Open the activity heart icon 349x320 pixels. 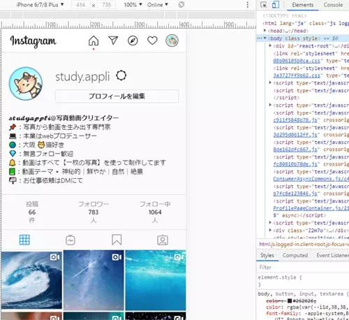click(152, 41)
